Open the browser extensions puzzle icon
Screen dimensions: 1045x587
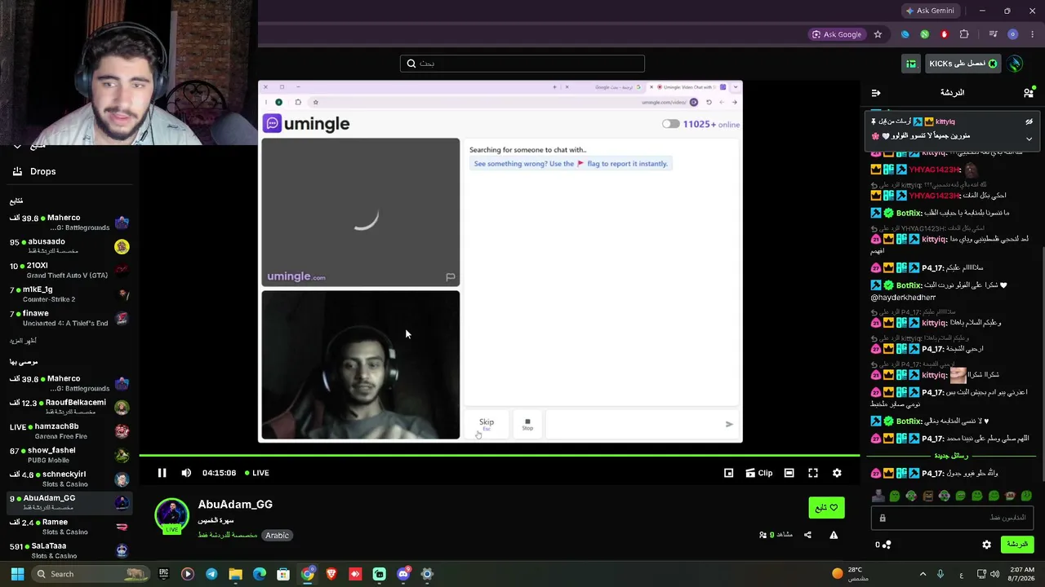[x=964, y=34]
